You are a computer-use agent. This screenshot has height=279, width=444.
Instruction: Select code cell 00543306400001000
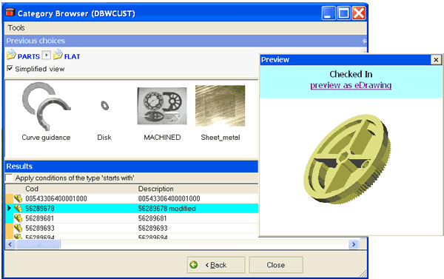[56, 198]
